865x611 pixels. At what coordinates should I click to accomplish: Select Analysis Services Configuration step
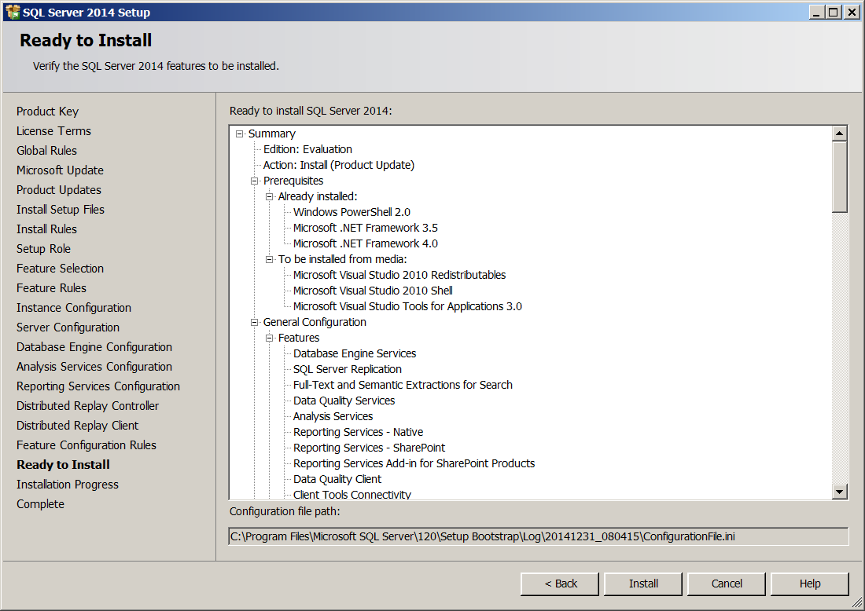coord(94,367)
